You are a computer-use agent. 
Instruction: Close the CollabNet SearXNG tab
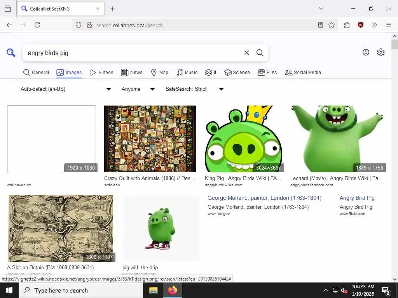click(98, 9)
